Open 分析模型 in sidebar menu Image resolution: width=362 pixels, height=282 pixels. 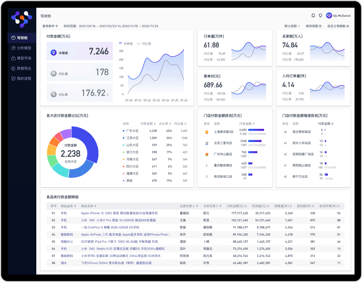(x=22, y=48)
